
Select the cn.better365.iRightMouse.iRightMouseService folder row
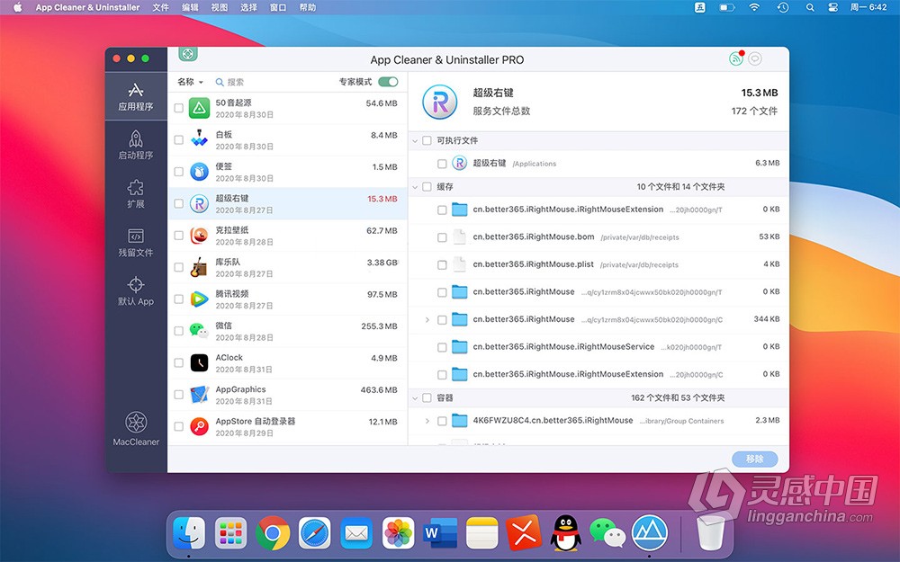pos(598,347)
